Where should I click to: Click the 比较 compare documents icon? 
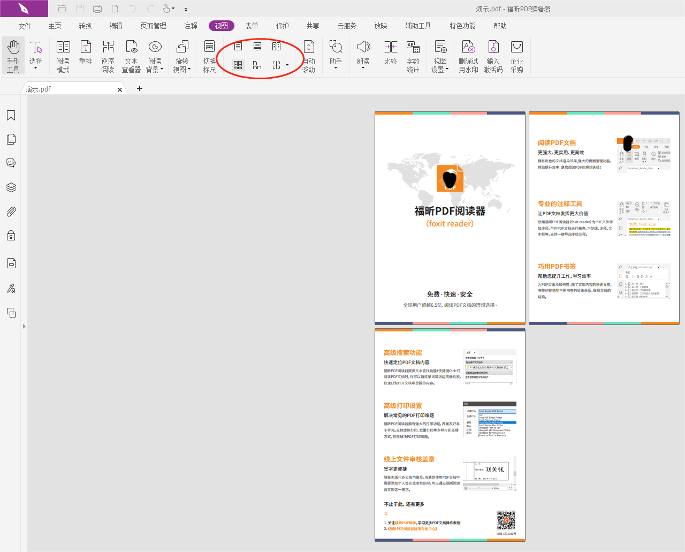click(391, 54)
